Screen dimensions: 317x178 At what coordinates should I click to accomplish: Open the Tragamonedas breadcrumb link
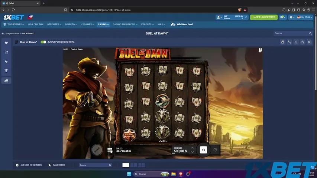pos(13,33)
